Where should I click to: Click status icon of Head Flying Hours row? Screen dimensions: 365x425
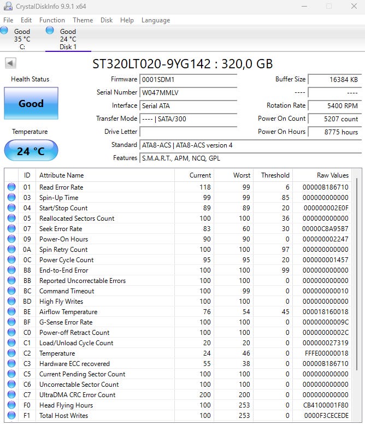pyautogui.click(x=11, y=405)
